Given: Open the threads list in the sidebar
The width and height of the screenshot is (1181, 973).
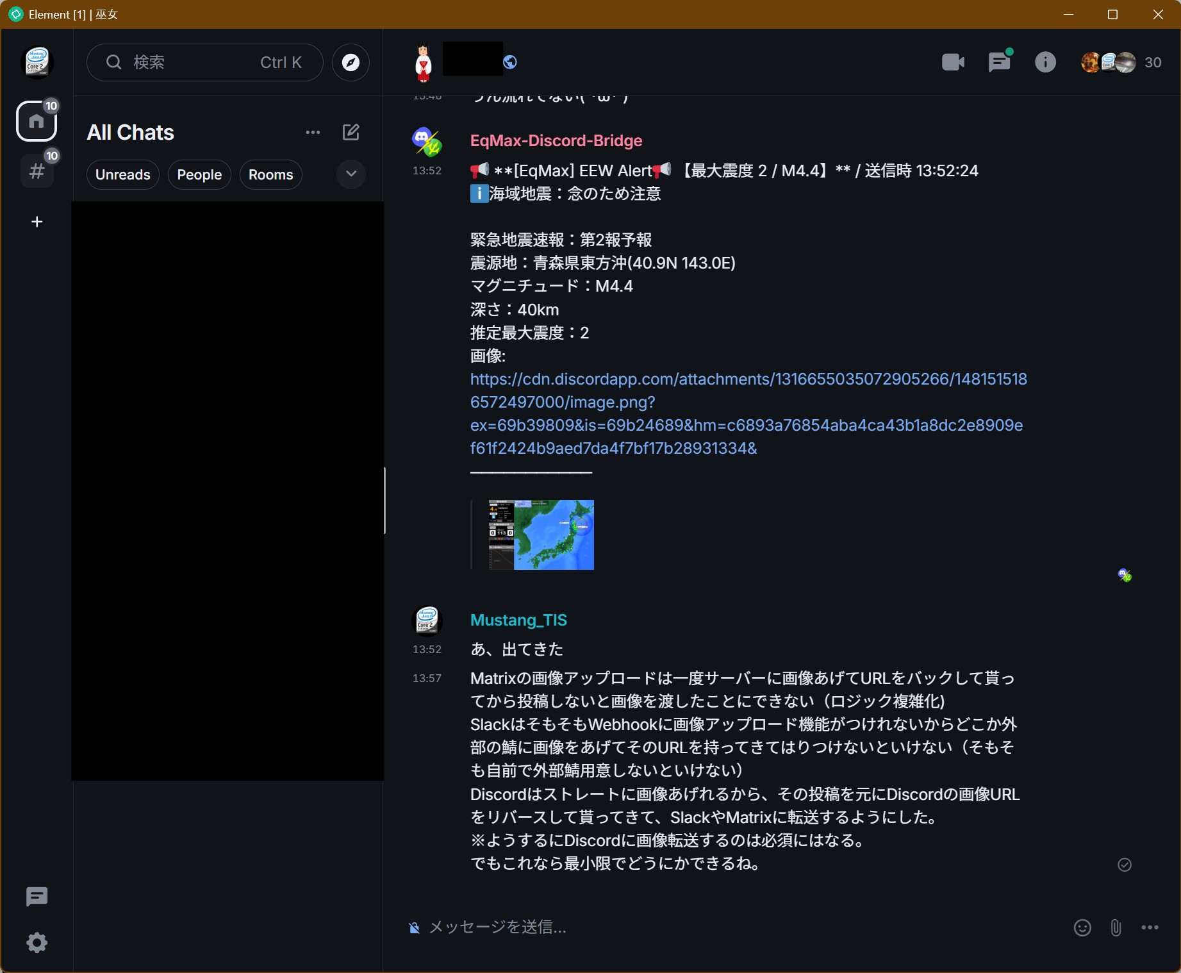Looking at the screenshot, I should [37, 897].
